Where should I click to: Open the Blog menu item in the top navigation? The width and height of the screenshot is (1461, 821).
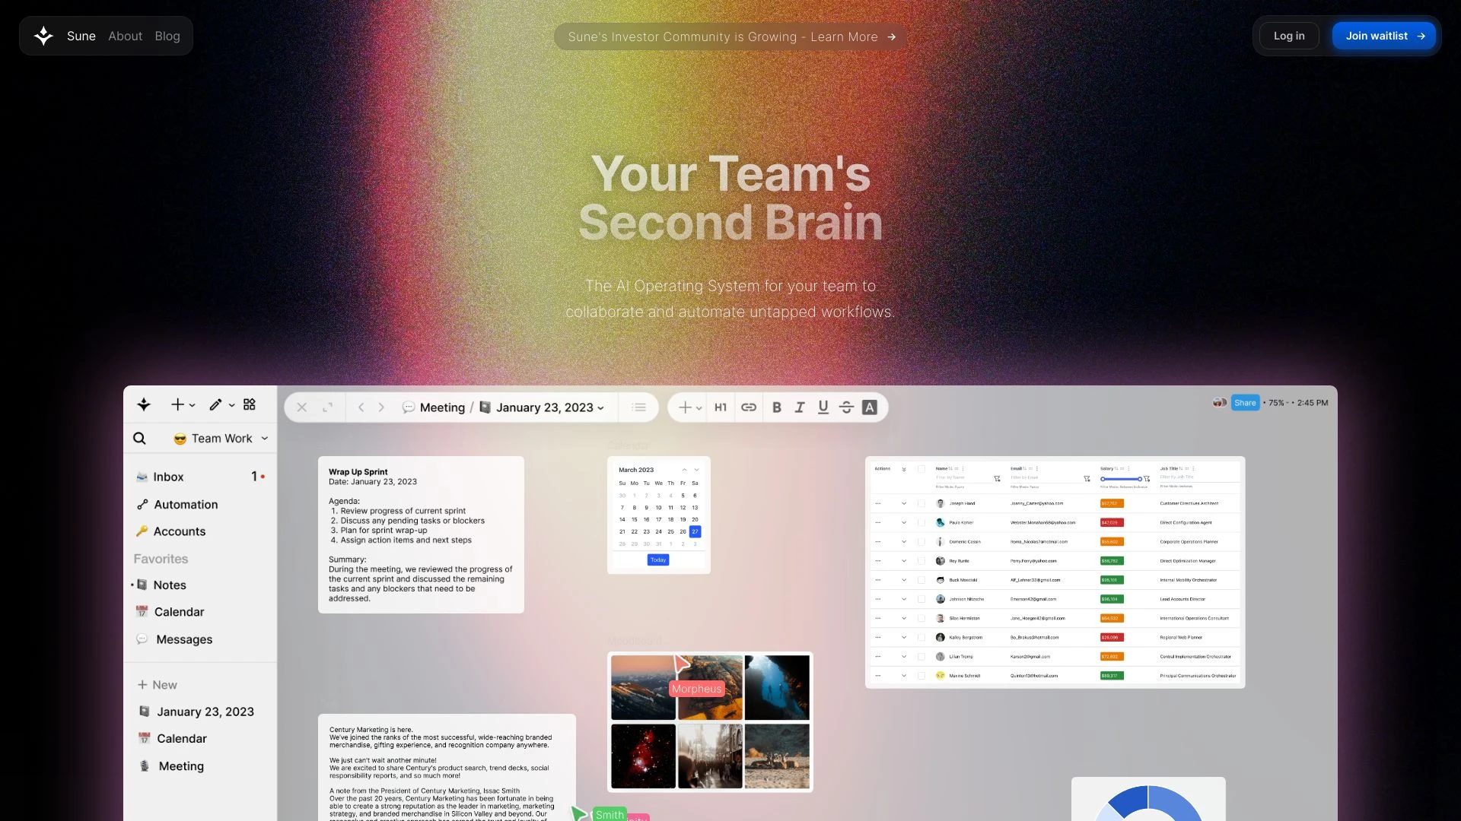pyautogui.click(x=167, y=36)
